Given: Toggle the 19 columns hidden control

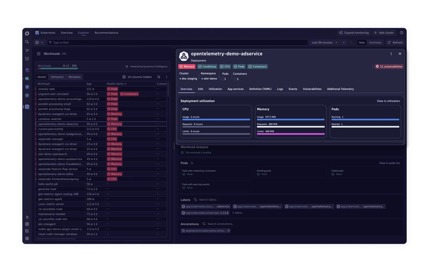Looking at the screenshot, I should (x=137, y=77).
